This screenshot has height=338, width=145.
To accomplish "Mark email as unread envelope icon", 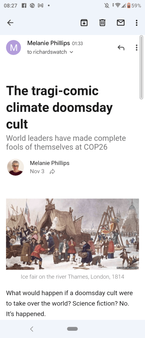I will pyautogui.click(x=121, y=23).
